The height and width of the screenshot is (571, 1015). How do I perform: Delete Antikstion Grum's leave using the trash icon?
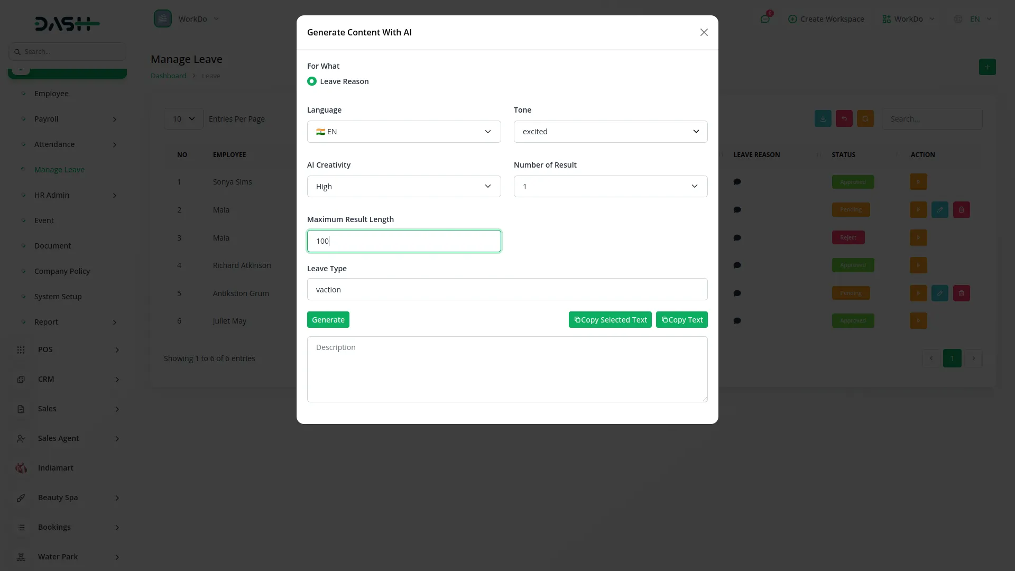(x=961, y=293)
